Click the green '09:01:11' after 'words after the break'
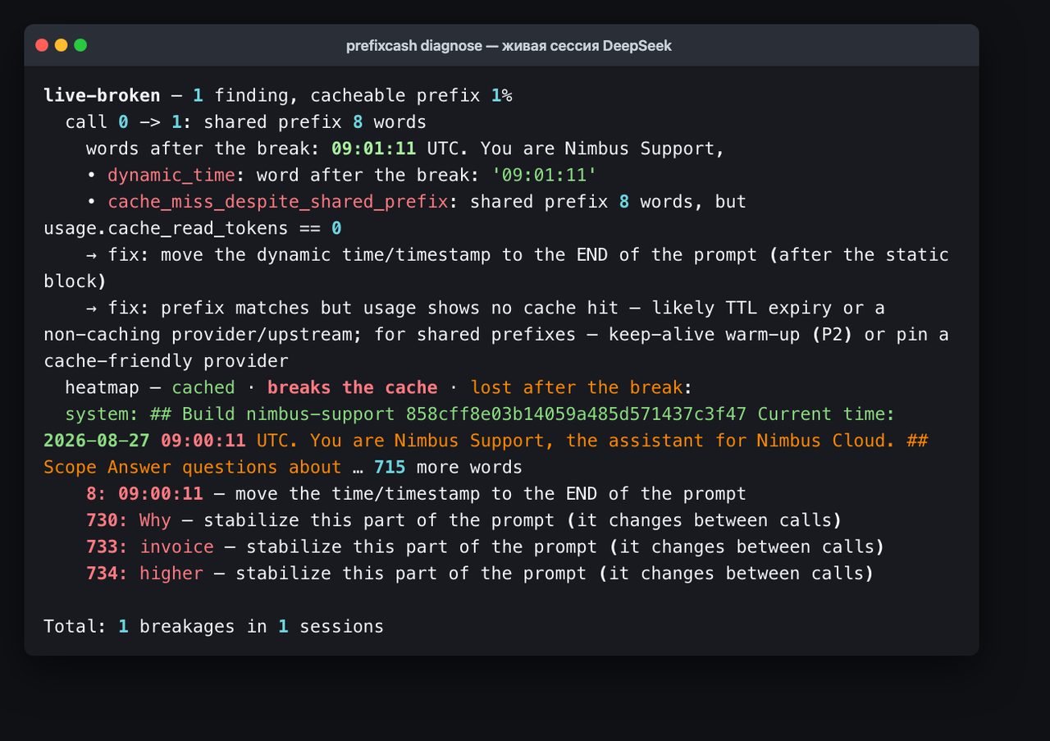Image resolution: width=1050 pixels, height=741 pixels. pyautogui.click(x=374, y=149)
